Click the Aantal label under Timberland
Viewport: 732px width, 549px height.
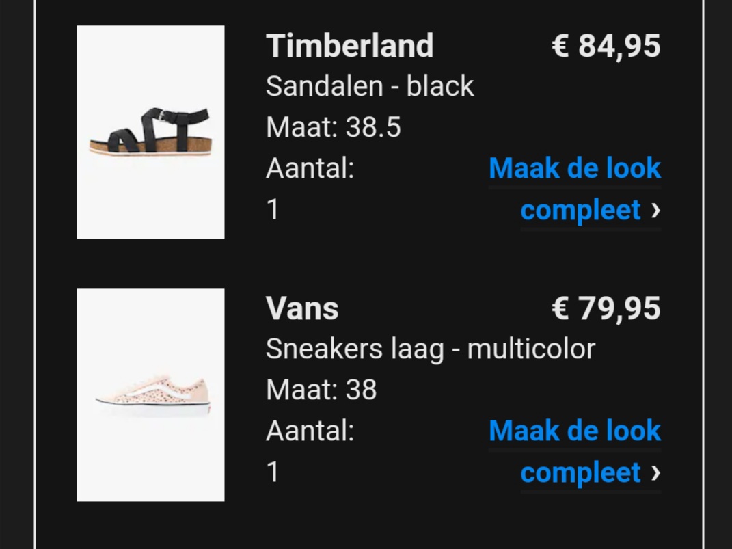(310, 168)
